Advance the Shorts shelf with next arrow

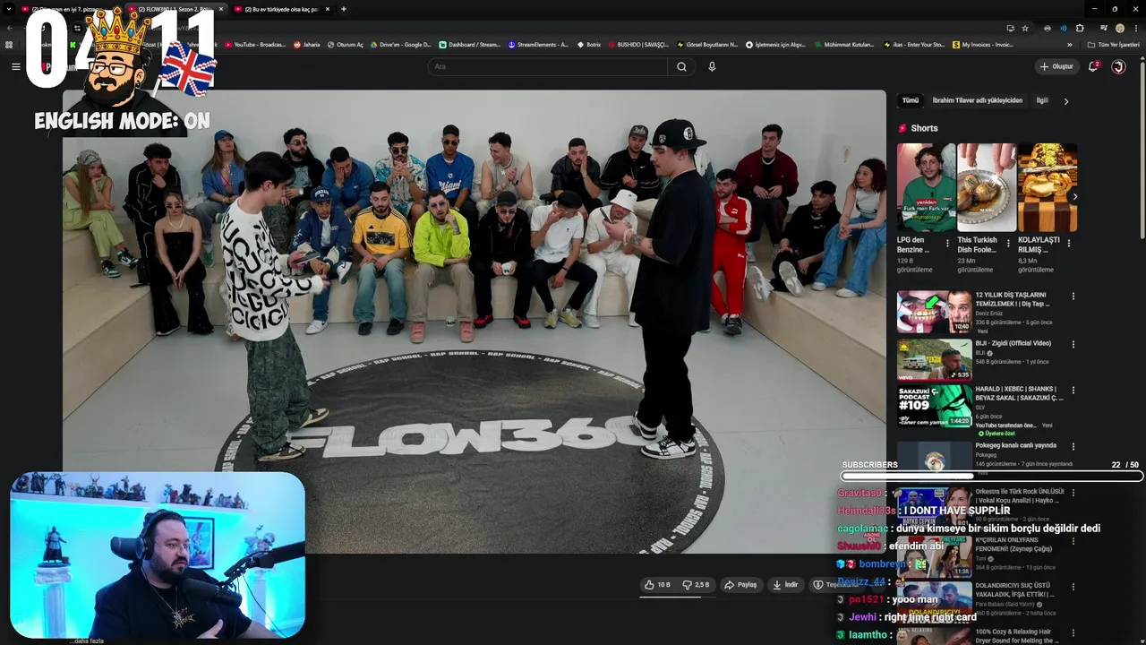tap(1074, 196)
